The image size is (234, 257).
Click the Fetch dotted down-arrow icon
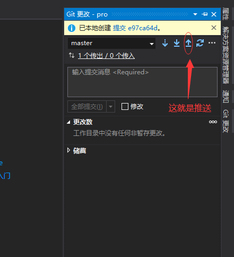tap(165, 43)
